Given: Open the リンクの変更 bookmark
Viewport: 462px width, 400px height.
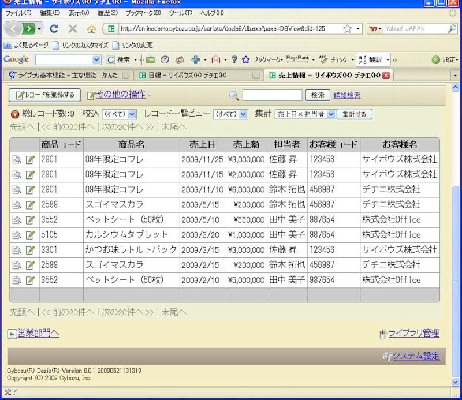Looking at the screenshot, I should pyautogui.click(x=133, y=46).
